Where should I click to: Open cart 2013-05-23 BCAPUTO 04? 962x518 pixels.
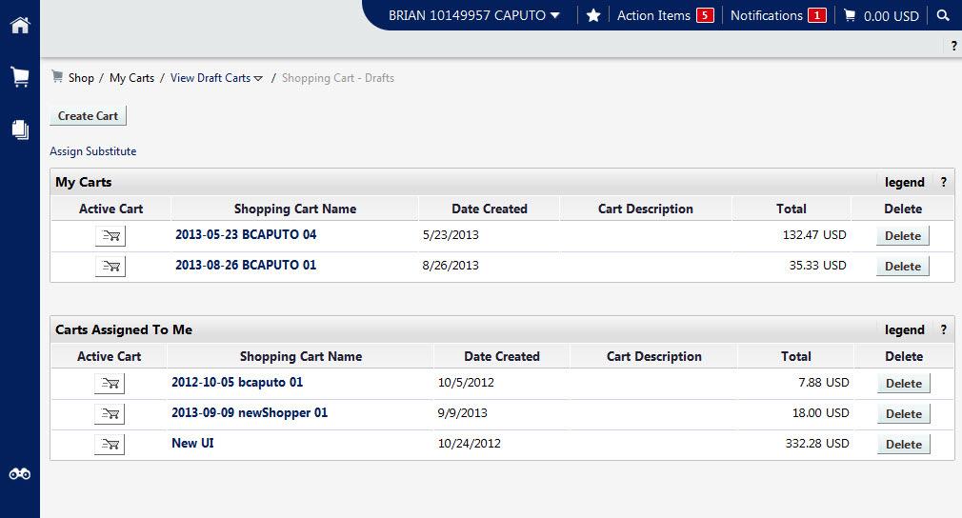[x=246, y=234]
